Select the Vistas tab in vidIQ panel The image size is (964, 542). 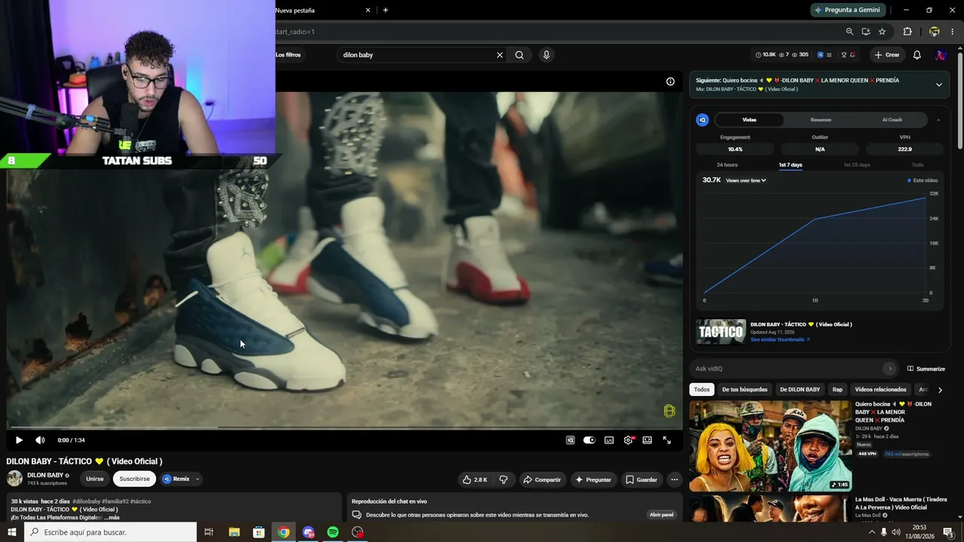749,120
